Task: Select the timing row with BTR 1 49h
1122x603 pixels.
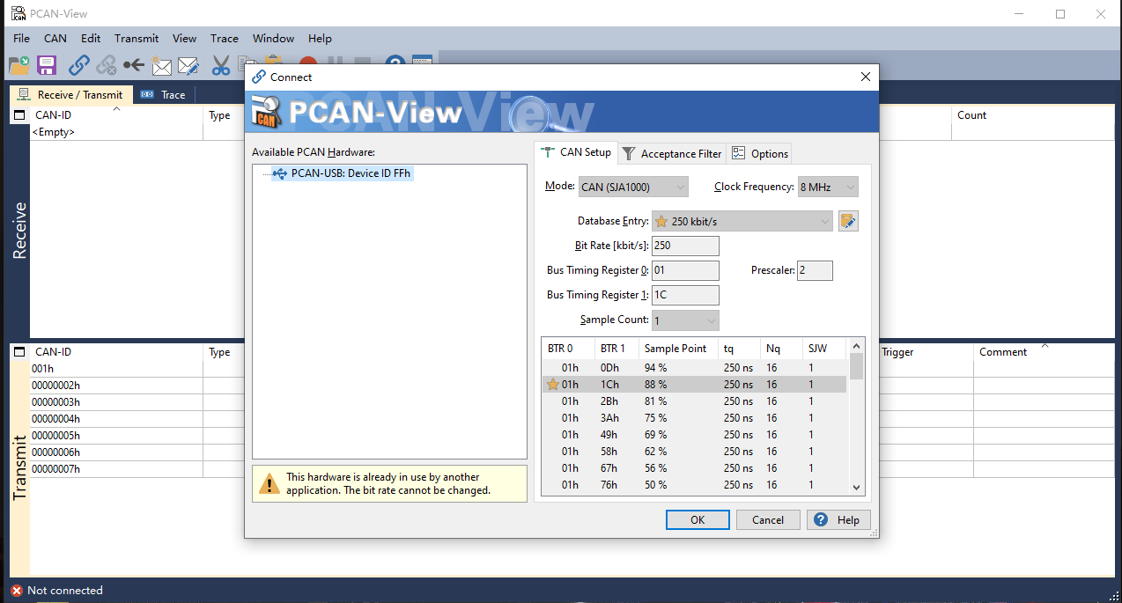Action: pos(694,435)
